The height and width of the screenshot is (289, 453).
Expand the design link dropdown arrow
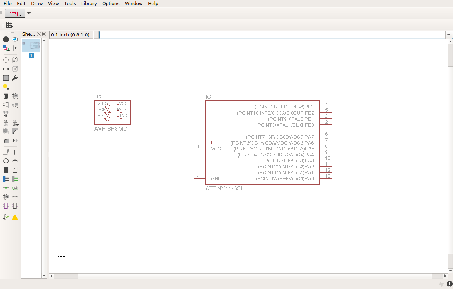(x=29, y=13)
